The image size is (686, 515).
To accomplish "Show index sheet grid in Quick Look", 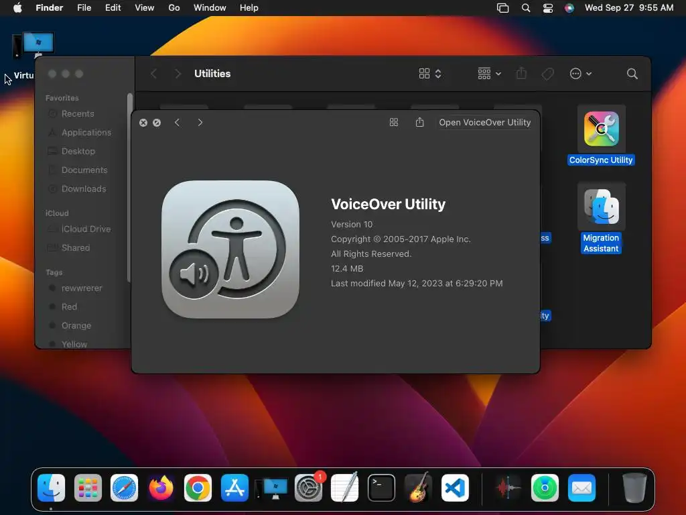I will 394,123.
